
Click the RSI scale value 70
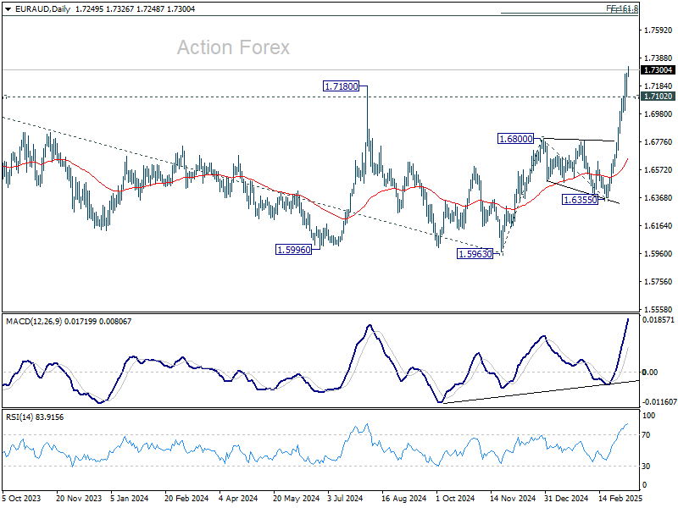(x=646, y=435)
